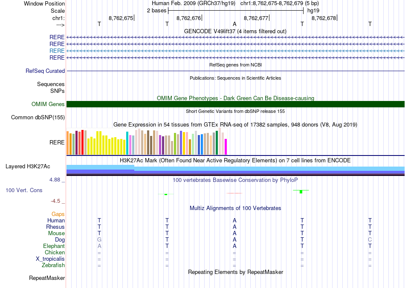Open Multiz Alignments of 100 Vertebrates title
Image resolution: width=405 pixels, height=288 pixels.
235,208
